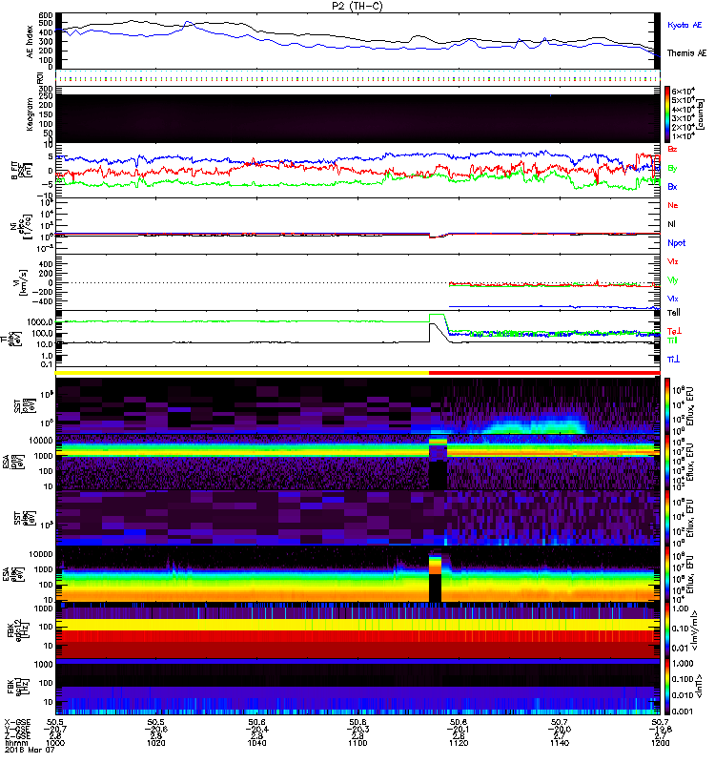Click the red "Ne" density legend label

[x=672, y=205]
